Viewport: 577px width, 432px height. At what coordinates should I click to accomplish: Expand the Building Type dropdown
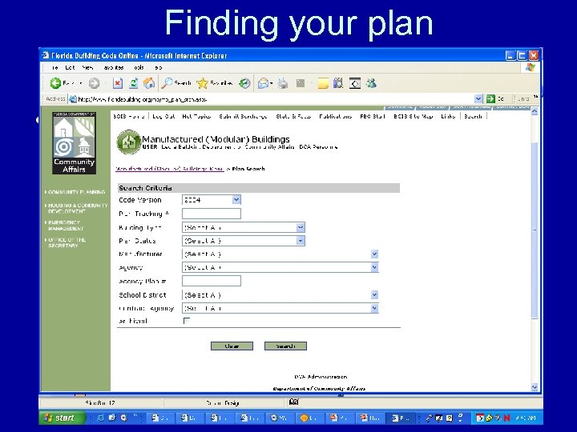(x=301, y=227)
